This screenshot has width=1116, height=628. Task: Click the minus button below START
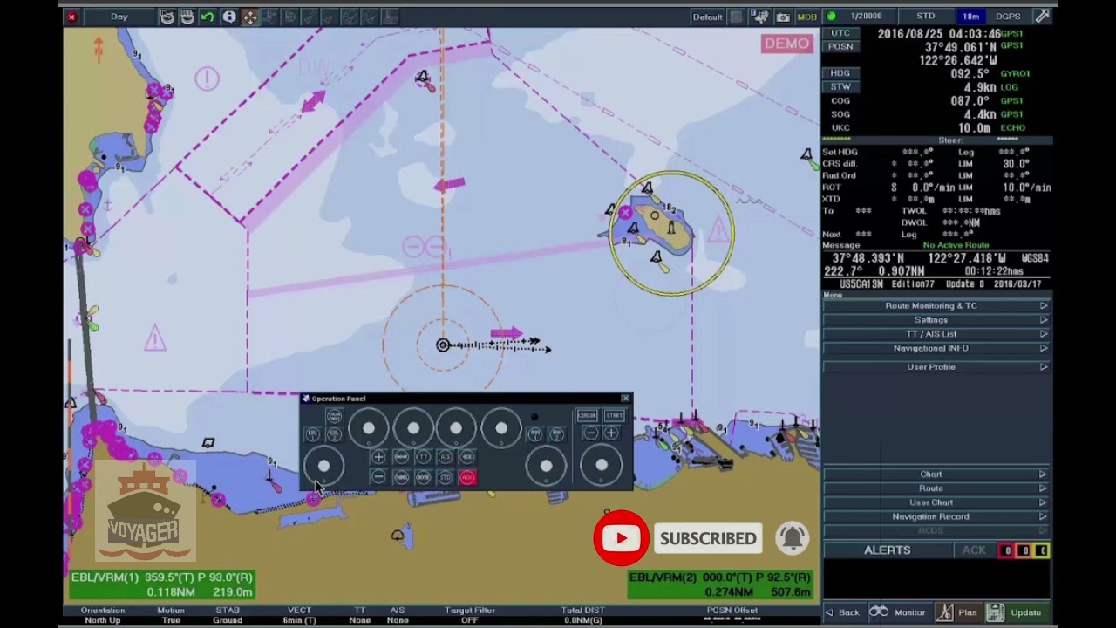coord(591,433)
